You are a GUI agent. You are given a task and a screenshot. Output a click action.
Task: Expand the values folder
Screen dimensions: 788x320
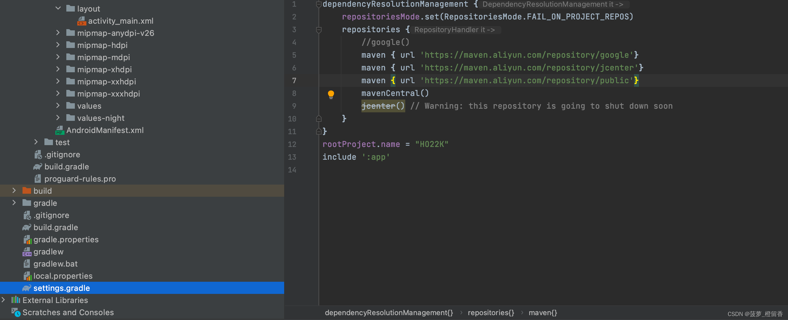coord(58,106)
